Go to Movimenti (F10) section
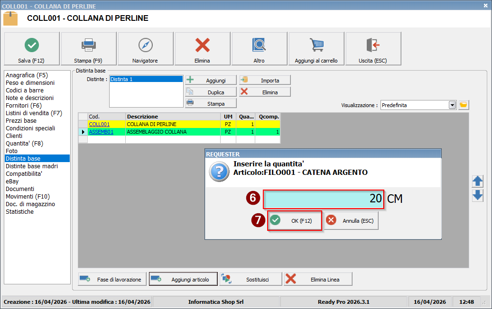This screenshot has width=492, height=309. [x=28, y=196]
